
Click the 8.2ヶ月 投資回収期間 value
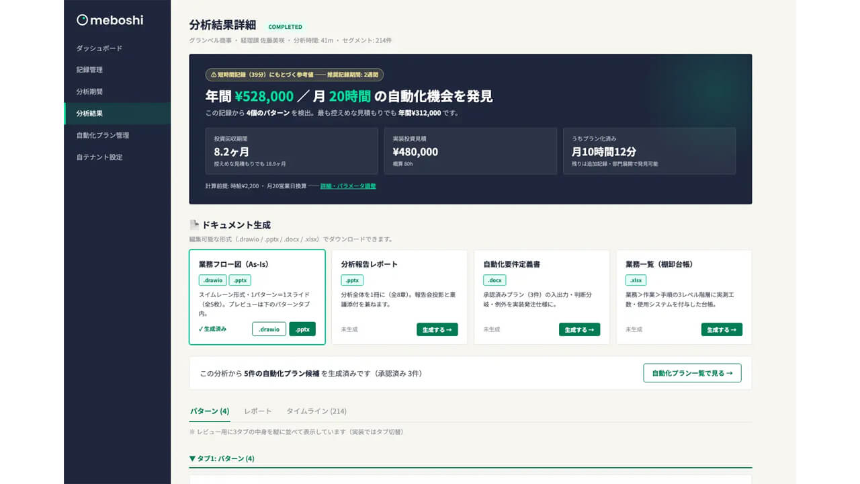(x=232, y=152)
